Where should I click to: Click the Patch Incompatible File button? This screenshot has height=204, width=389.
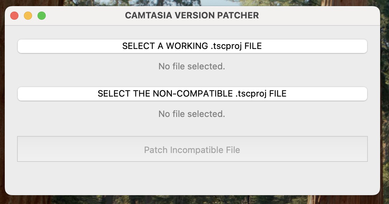(192, 150)
